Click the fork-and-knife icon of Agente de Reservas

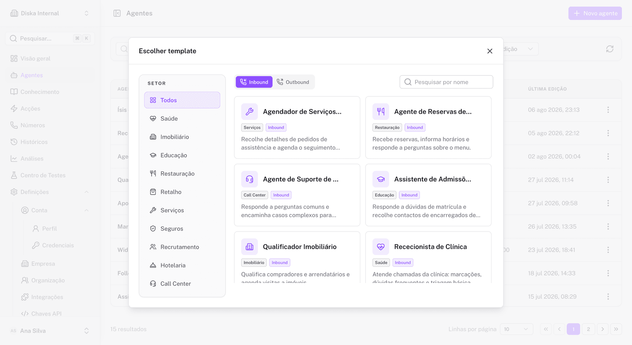pyautogui.click(x=381, y=112)
